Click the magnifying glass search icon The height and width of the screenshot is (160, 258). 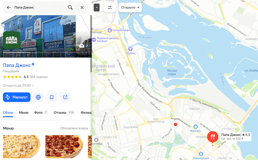pos(70,7)
